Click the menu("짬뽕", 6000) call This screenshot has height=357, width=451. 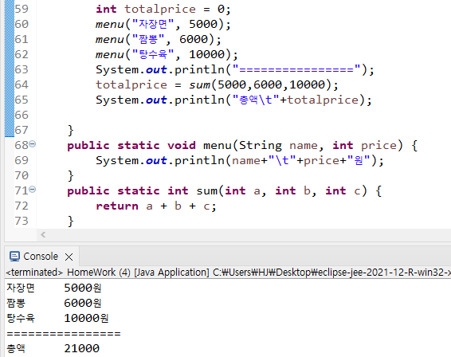159,39
